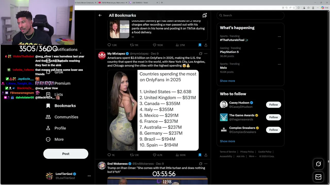This screenshot has width=330, height=185.
Task: Open the Accessibility footer link
Action: [226, 156]
